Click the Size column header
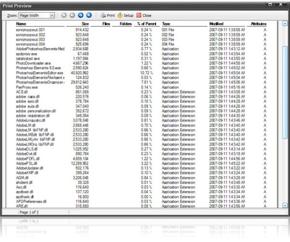The width and height of the screenshot is (290, 242). (85, 23)
